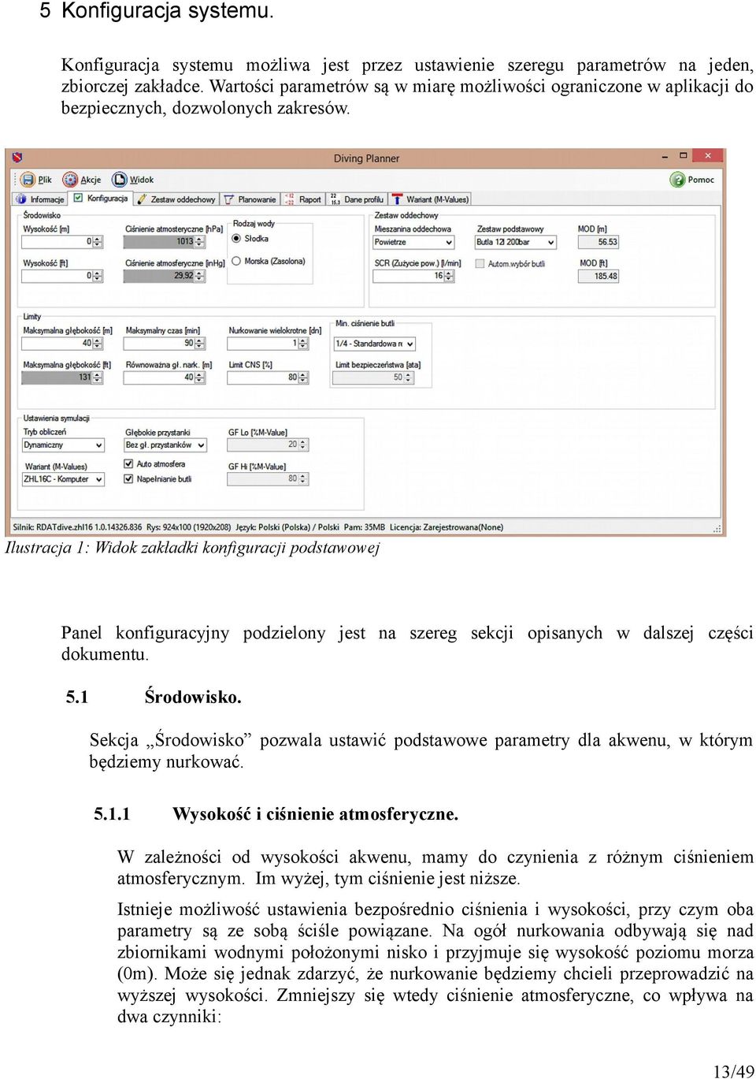Minimize the Diving Planner window
The width and height of the screenshot is (756, 1079).
[x=665, y=157]
